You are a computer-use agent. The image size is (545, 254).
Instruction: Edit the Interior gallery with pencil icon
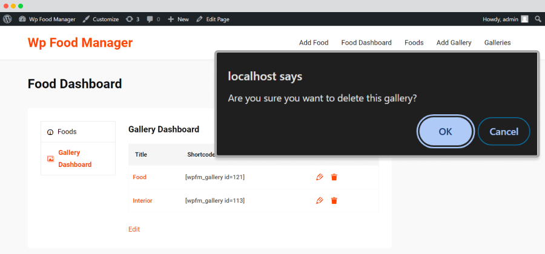(319, 201)
